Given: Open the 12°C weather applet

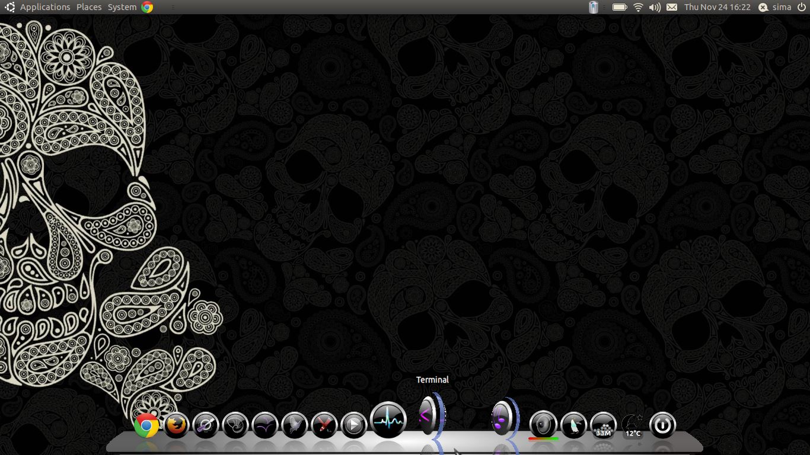Looking at the screenshot, I should (633, 425).
